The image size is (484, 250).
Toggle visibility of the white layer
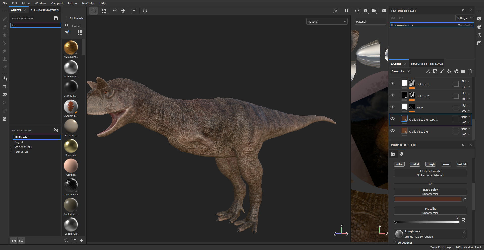(393, 107)
